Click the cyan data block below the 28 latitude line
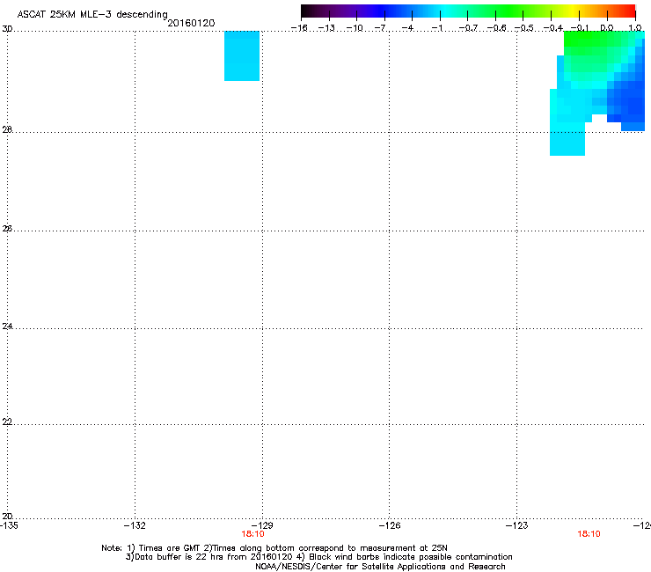 coord(567,143)
